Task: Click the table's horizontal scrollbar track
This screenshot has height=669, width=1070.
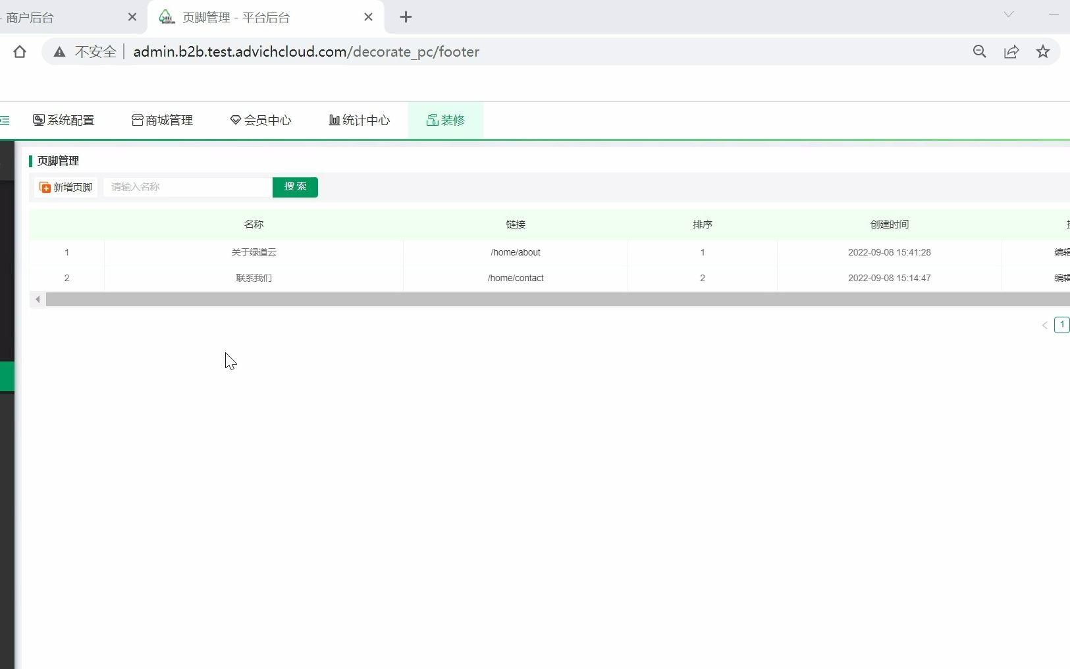Action: pyautogui.click(x=558, y=300)
